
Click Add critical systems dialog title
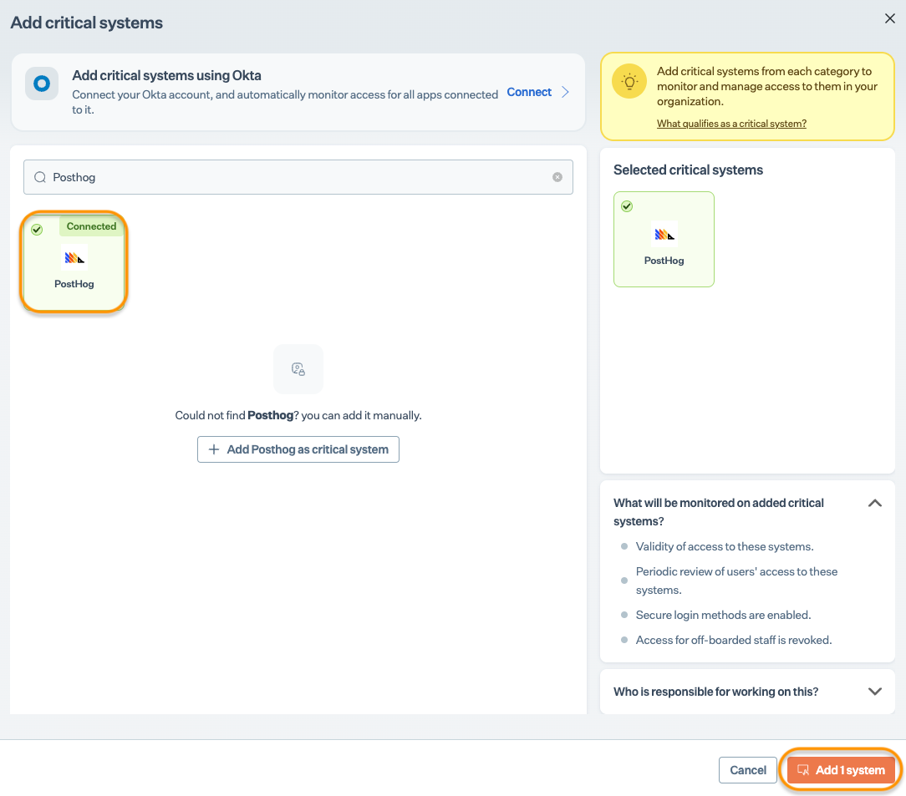(87, 23)
